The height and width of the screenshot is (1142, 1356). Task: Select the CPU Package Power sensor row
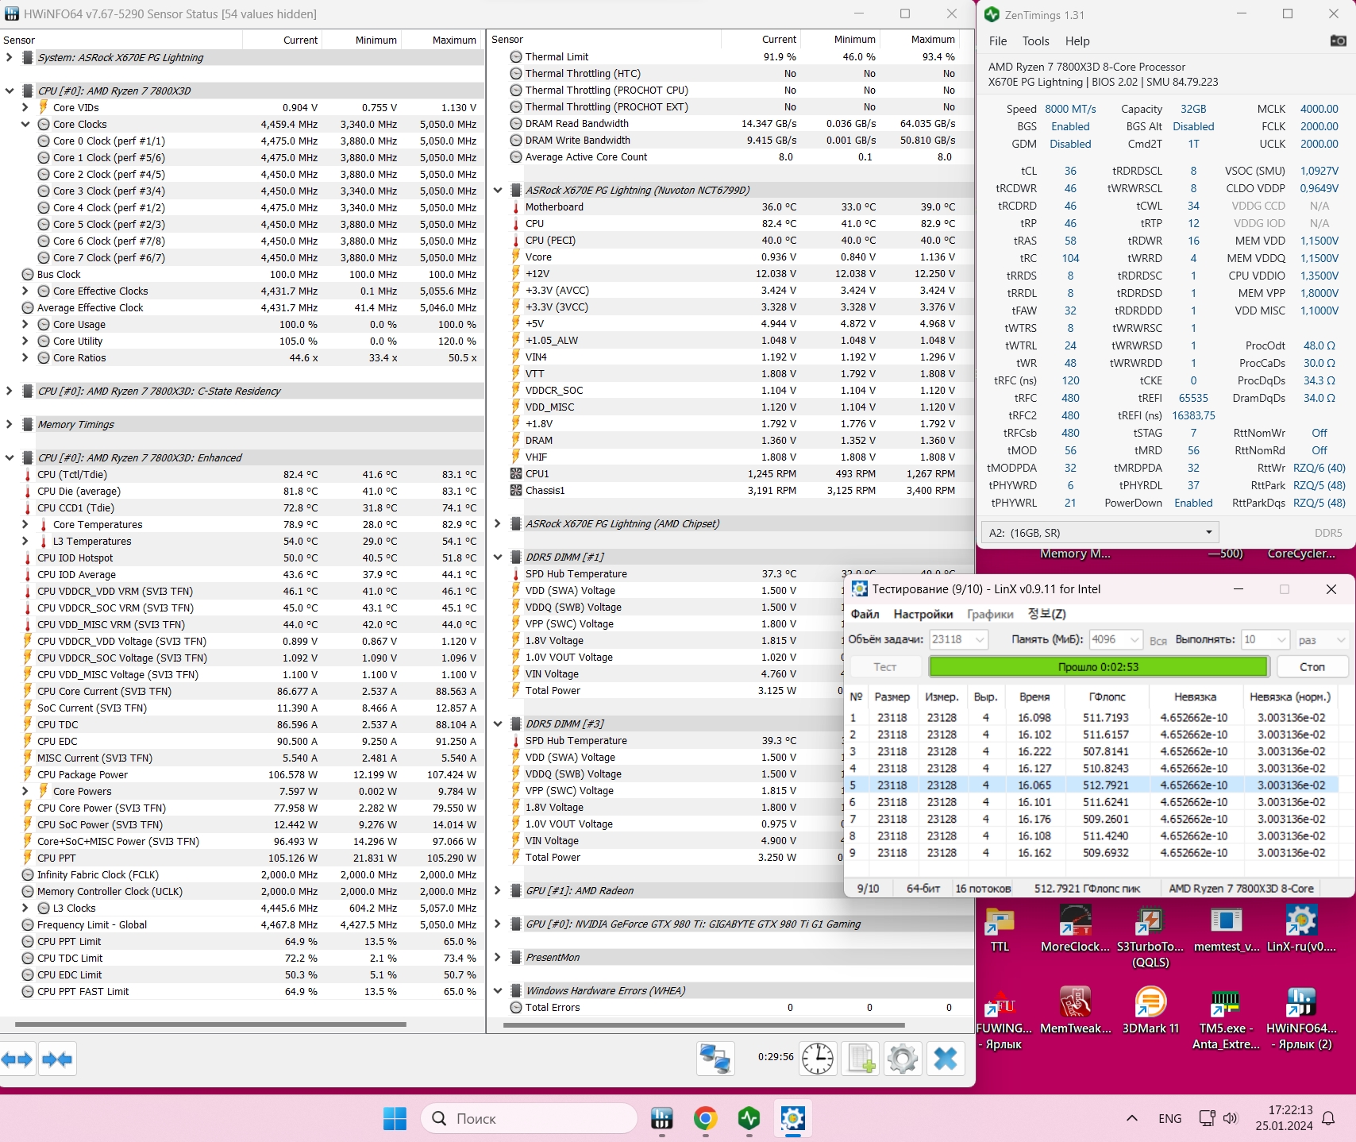coord(242,774)
